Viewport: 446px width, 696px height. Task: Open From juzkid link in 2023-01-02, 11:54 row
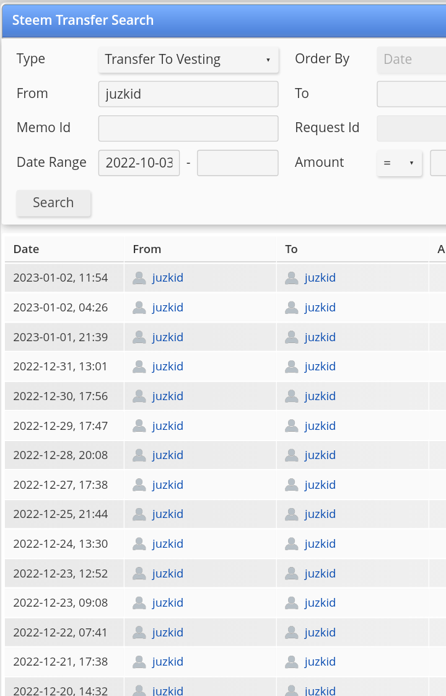click(x=168, y=278)
